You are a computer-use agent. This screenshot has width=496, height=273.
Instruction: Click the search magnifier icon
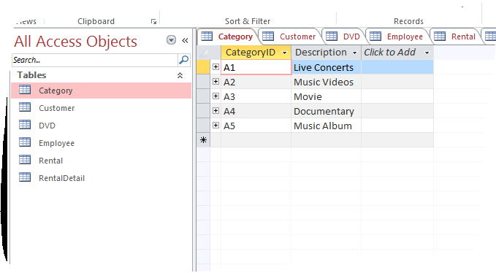[x=184, y=60]
